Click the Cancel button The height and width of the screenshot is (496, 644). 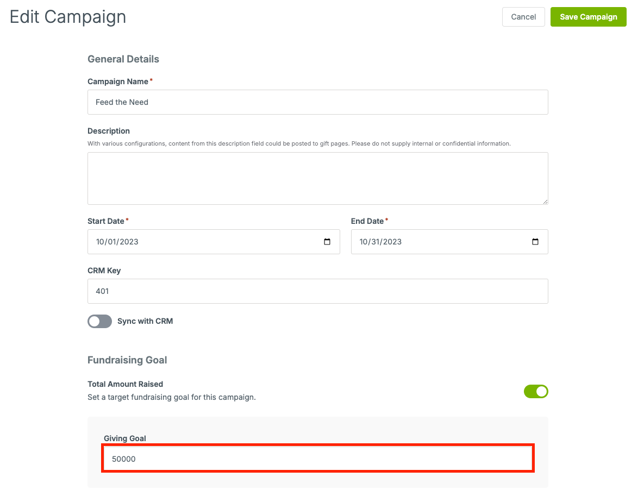(x=523, y=17)
